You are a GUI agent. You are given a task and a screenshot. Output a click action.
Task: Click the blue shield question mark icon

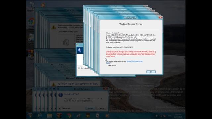point(79,50)
